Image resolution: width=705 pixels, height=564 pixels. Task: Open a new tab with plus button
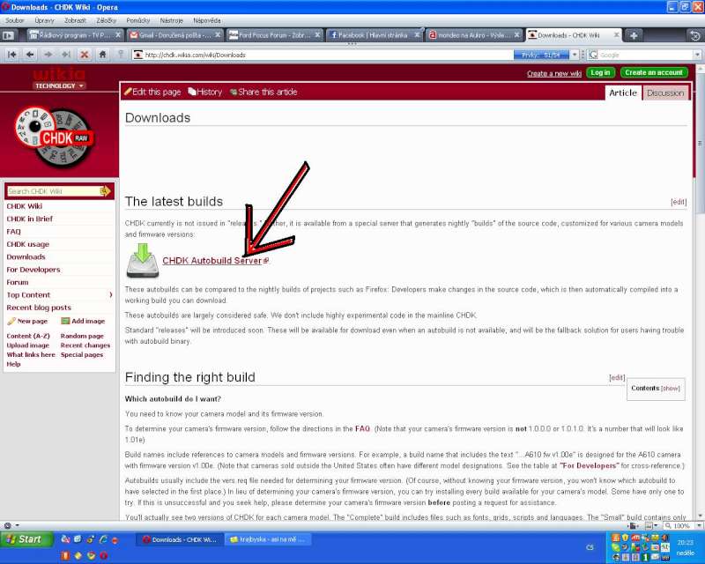click(634, 35)
